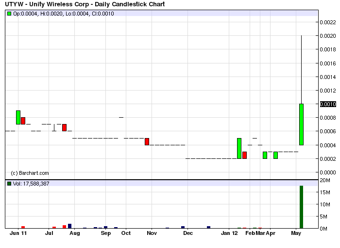Image resolution: width=340 pixels, height=248 pixels.
Task: Click the 10M volume axis label
Action: [325, 204]
